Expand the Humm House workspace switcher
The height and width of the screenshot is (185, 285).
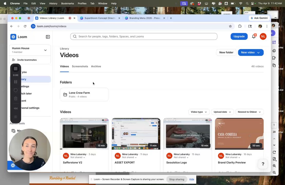pos(45,50)
